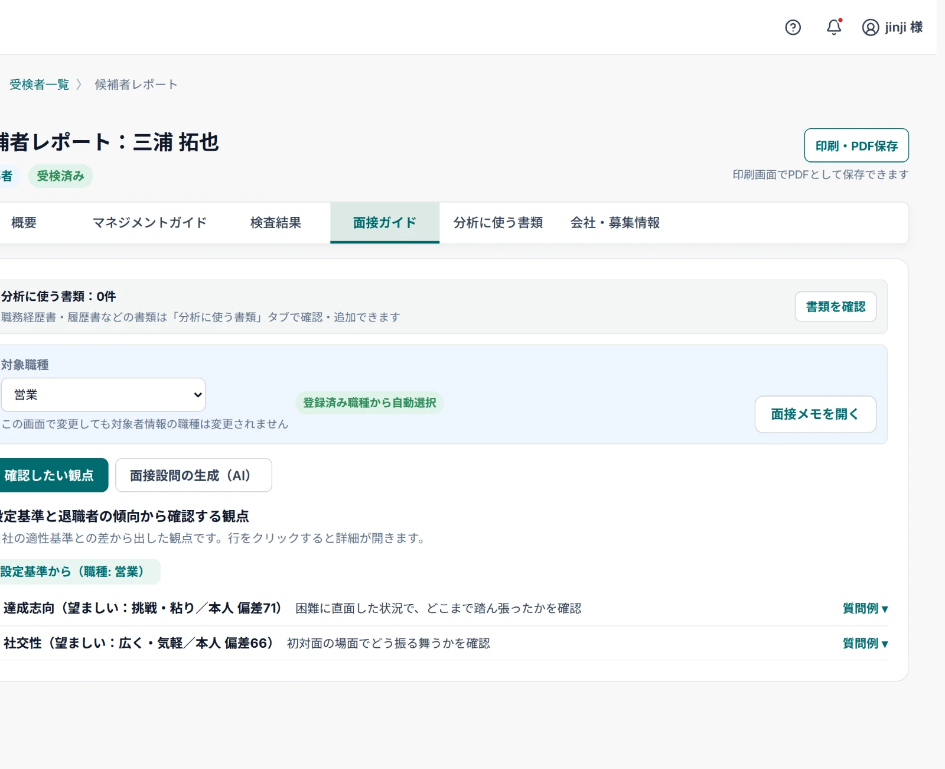Click 困難に直面した状況で description text
The height and width of the screenshot is (769, 945).
(x=438, y=608)
